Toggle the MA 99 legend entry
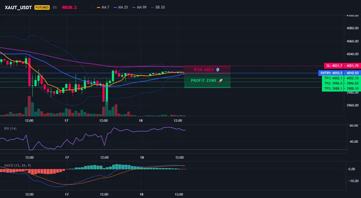The image size is (361, 198). coord(140,7)
